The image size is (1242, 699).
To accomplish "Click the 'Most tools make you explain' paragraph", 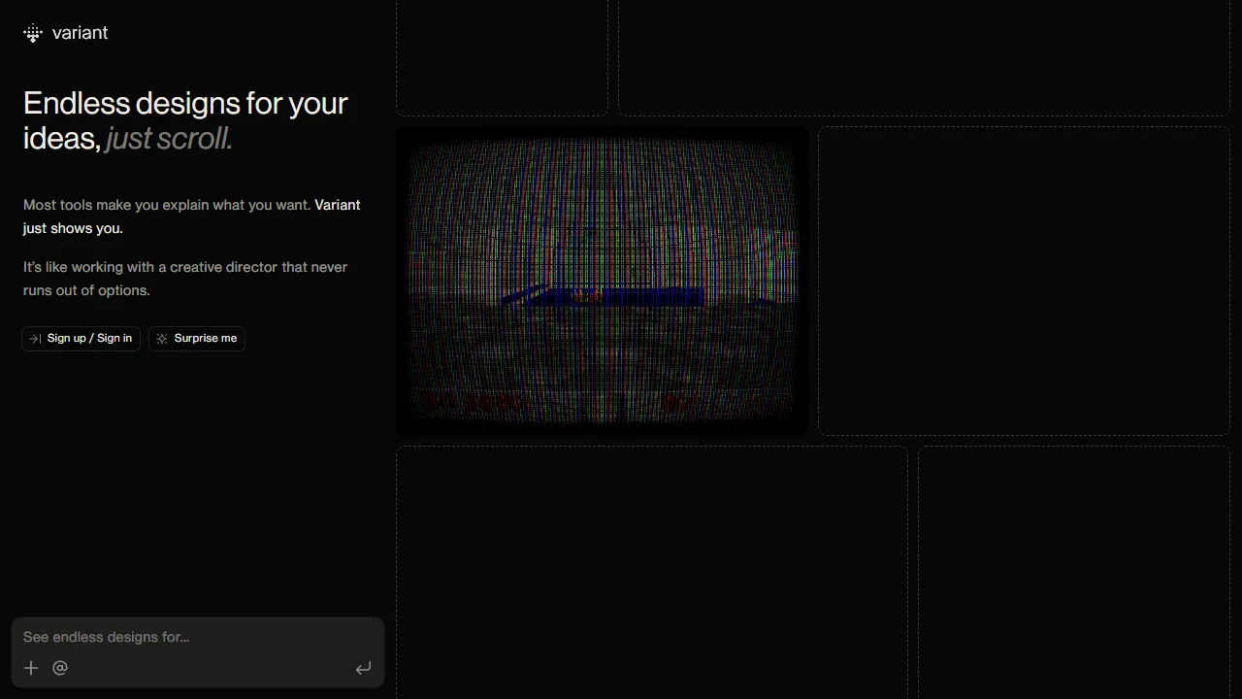I will pyautogui.click(x=192, y=216).
